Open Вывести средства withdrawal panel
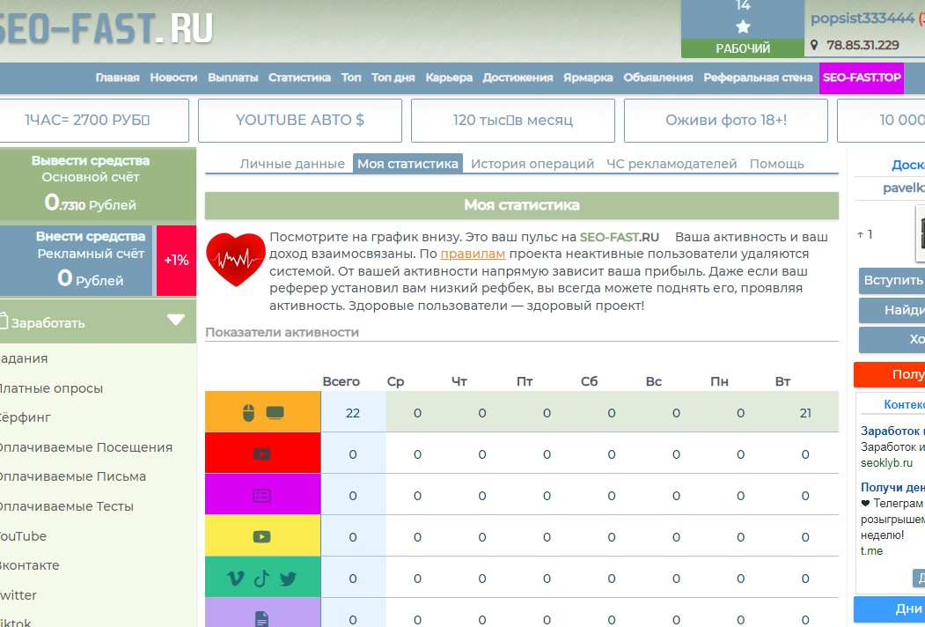This screenshot has width=925, height=627. 91,161
